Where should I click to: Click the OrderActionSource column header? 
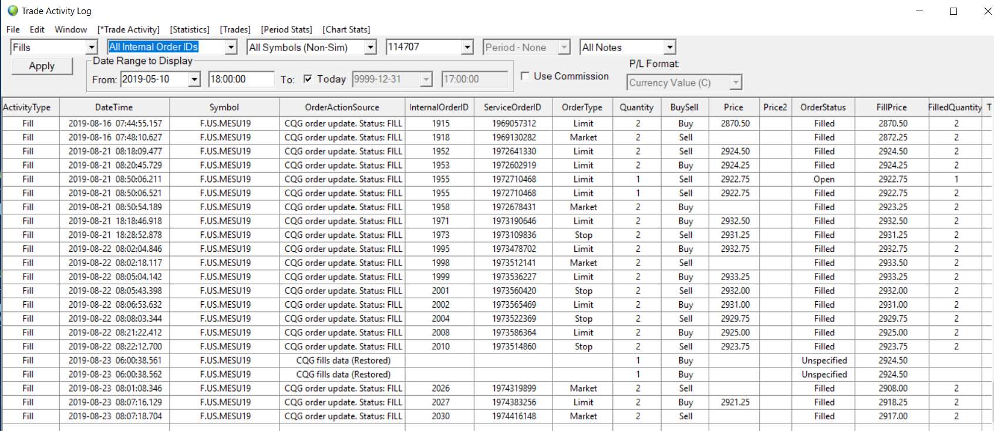pos(342,107)
